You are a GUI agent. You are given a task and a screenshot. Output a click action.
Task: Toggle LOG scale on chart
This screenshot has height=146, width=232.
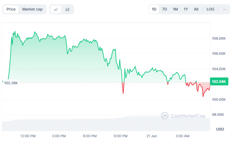click(x=210, y=9)
